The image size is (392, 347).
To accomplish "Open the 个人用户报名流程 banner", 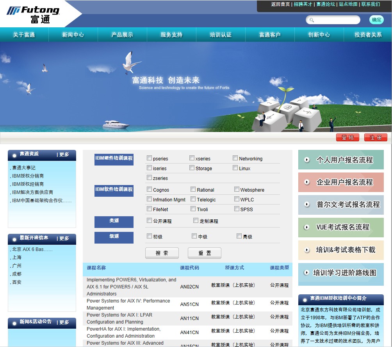I will [341, 160].
